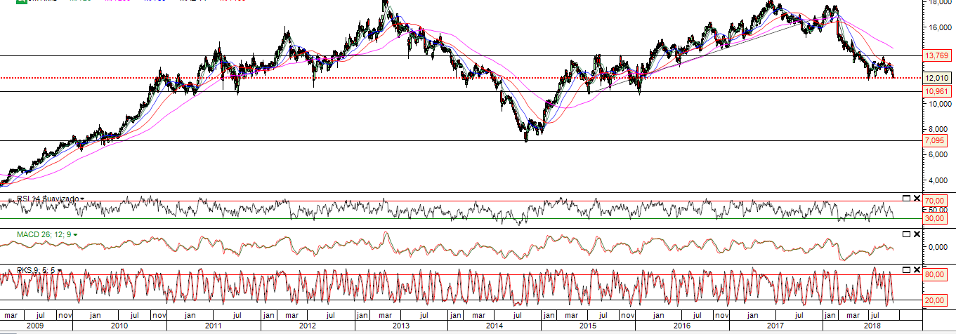Close the MACD indicator panel
The height and width of the screenshot is (334, 956).
coord(916,234)
